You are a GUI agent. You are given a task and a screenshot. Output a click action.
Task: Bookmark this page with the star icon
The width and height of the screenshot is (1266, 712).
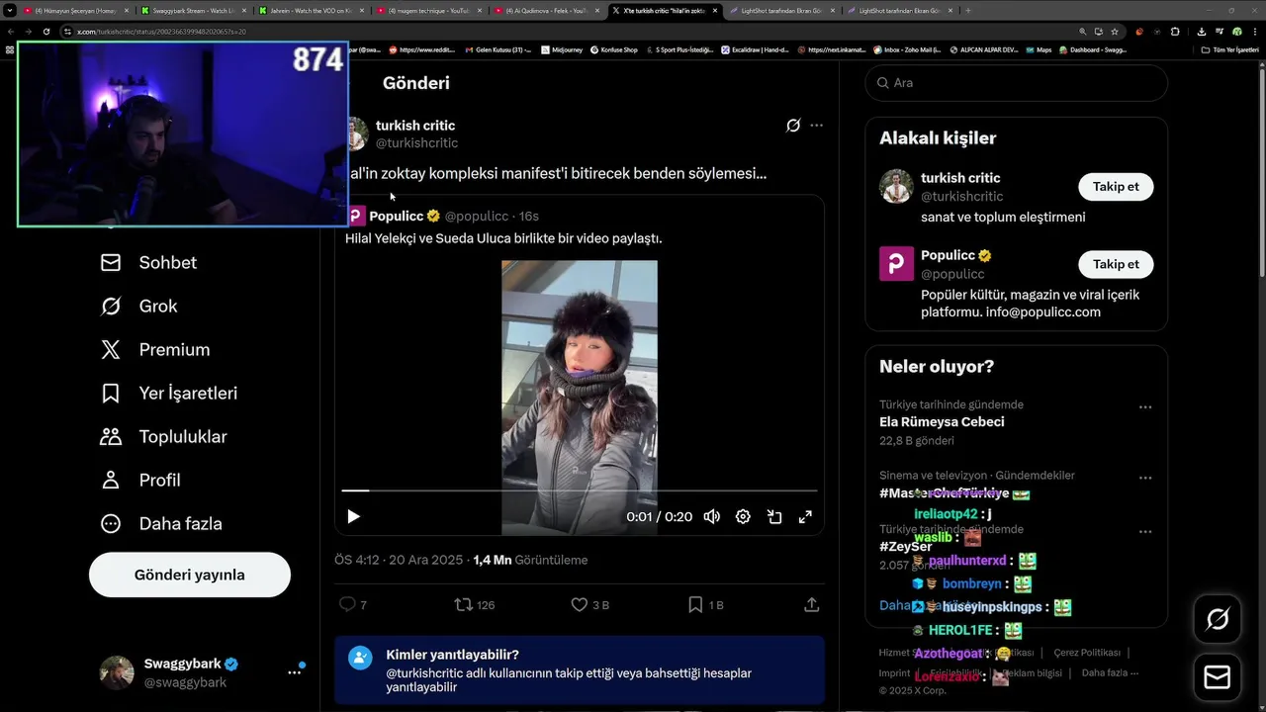click(x=1115, y=32)
